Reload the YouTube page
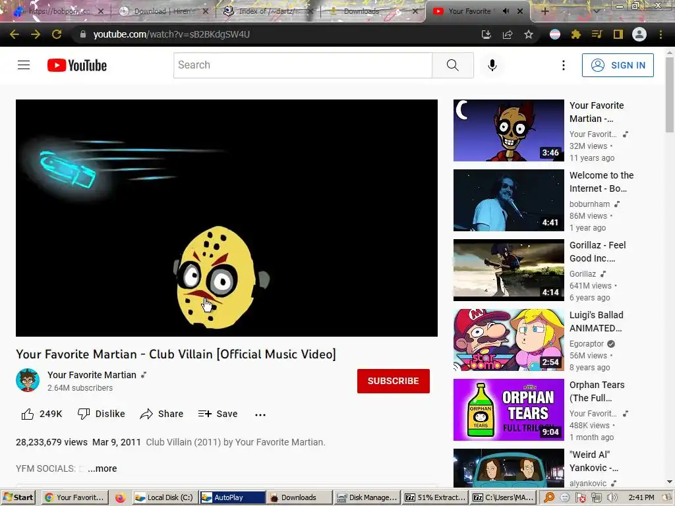 [x=57, y=34]
